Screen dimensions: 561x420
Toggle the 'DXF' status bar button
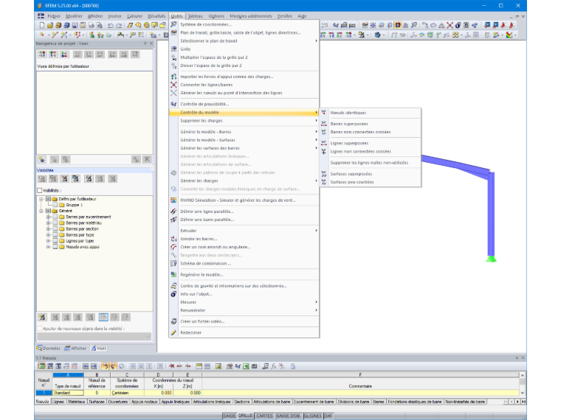[328, 416]
